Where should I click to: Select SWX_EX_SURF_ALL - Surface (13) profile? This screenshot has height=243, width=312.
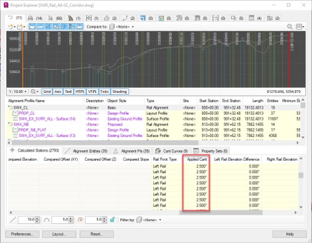[x=154, y=135]
